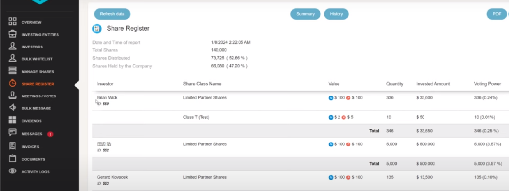This screenshot has width=509, height=191.
Task: Click the Invoices sheet icon
Action: point(12,146)
